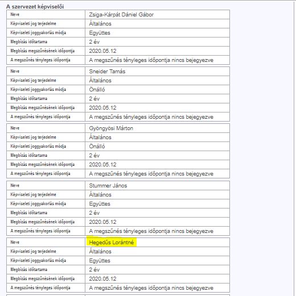Screen dimensions: 296x296
Task: Click Önálló in Gyöngyösi Márton's table
Action: [x=97, y=147]
